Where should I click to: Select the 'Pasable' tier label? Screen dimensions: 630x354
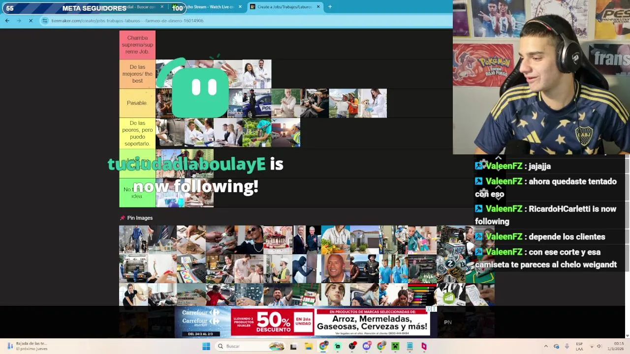[x=137, y=103]
